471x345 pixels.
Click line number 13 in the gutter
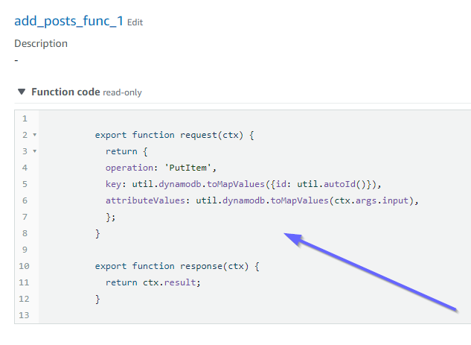(25, 315)
